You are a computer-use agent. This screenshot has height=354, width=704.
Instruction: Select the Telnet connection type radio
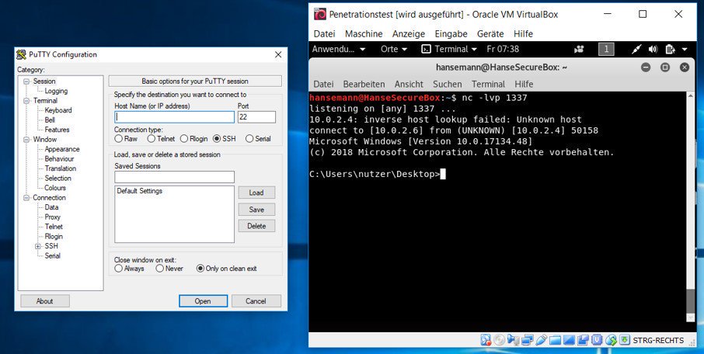coord(152,139)
